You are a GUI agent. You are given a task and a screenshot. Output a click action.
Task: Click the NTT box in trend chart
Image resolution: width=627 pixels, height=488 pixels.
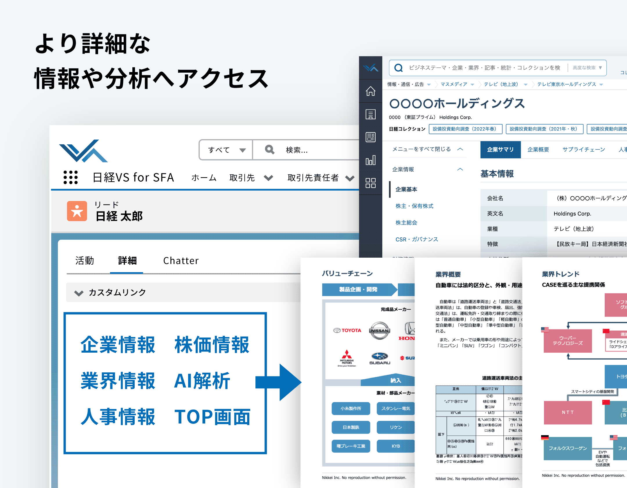567,412
